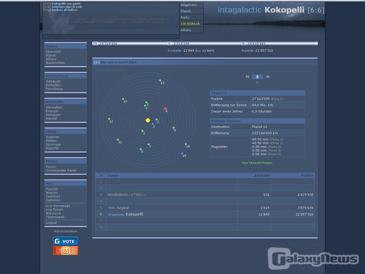
Task: Select planet 11 on the map
Action: 118,140
